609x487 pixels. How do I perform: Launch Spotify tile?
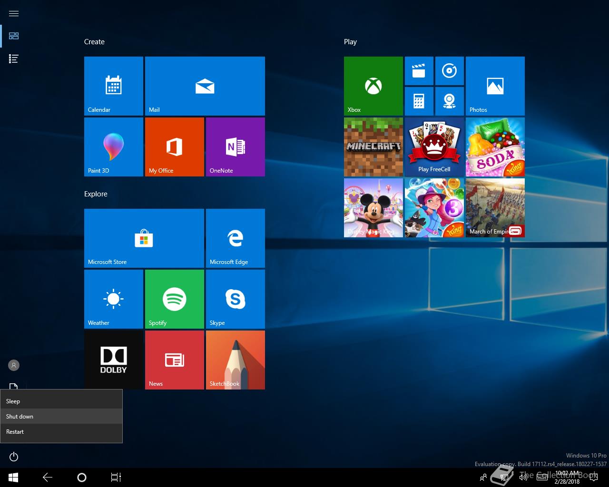click(175, 299)
